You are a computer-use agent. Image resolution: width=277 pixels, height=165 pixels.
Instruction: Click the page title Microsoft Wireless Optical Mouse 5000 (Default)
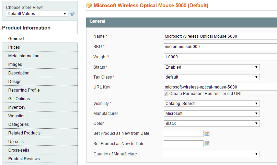tap(151, 5)
